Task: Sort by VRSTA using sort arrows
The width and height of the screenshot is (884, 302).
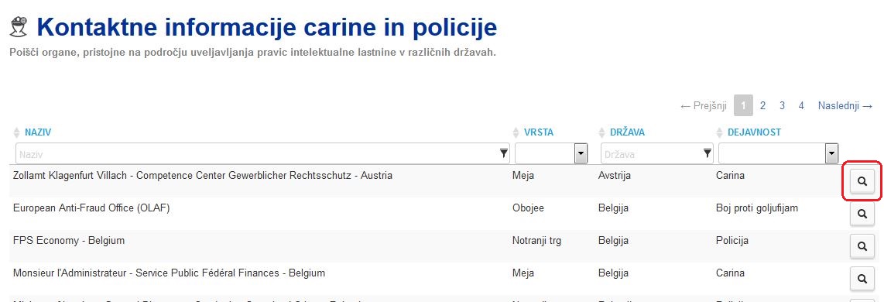Action: coord(516,132)
